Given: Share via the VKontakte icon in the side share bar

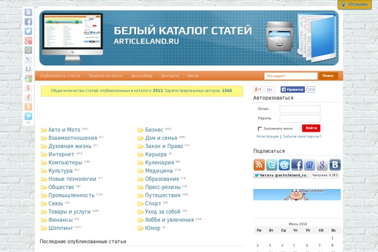Looking at the screenshot, I should (28, 13).
